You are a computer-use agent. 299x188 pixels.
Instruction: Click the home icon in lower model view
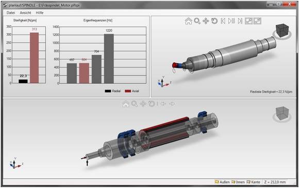point(126,104)
